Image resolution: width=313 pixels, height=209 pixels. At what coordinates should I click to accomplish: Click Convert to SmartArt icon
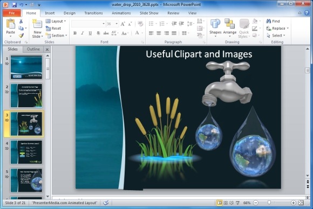click(200, 36)
